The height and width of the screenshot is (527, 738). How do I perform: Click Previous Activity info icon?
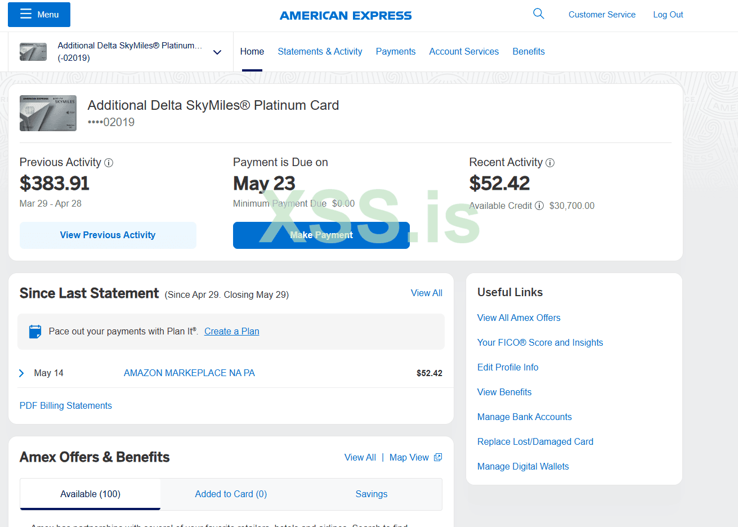109,163
